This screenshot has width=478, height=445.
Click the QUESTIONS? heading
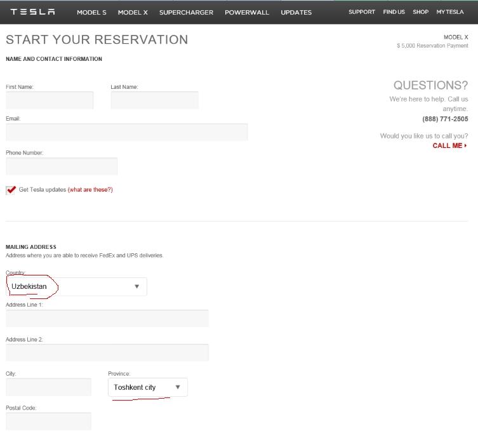pyautogui.click(x=430, y=85)
